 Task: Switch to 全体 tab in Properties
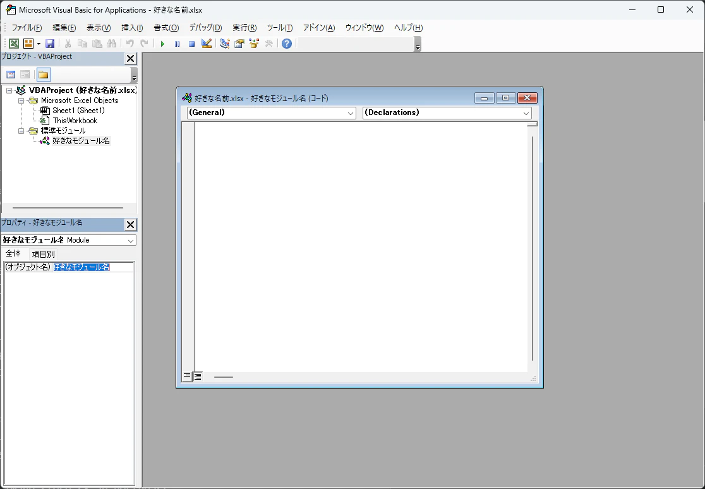coord(13,253)
